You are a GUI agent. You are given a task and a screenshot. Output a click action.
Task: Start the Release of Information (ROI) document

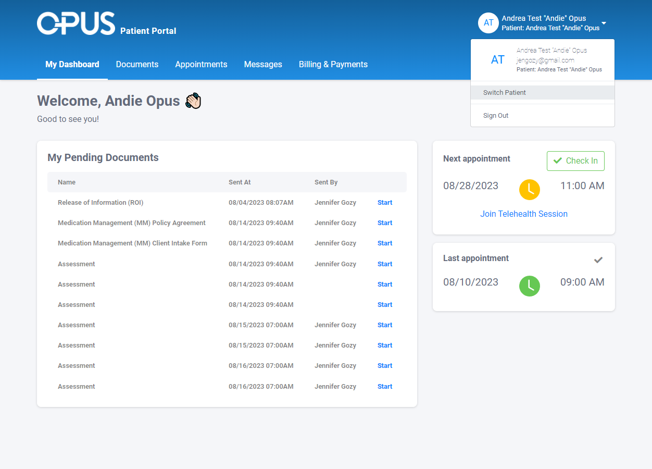point(385,203)
